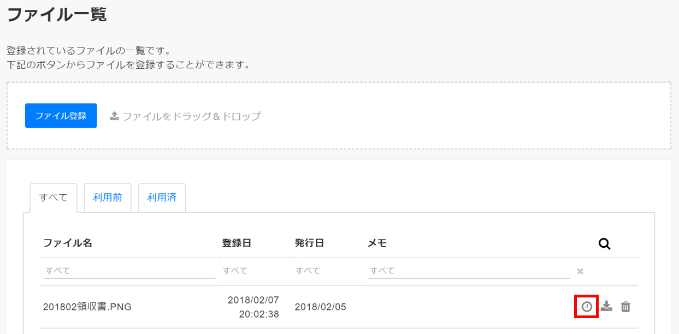The height and width of the screenshot is (334, 679).
Task: Click the メモ filter input
Action: pyautogui.click(x=469, y=271)
